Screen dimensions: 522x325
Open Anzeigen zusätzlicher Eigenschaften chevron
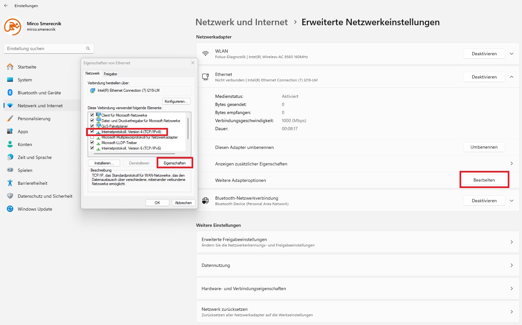point(512,163)
